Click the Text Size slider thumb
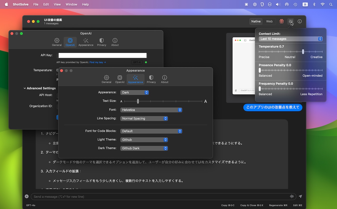 point(138,101)
